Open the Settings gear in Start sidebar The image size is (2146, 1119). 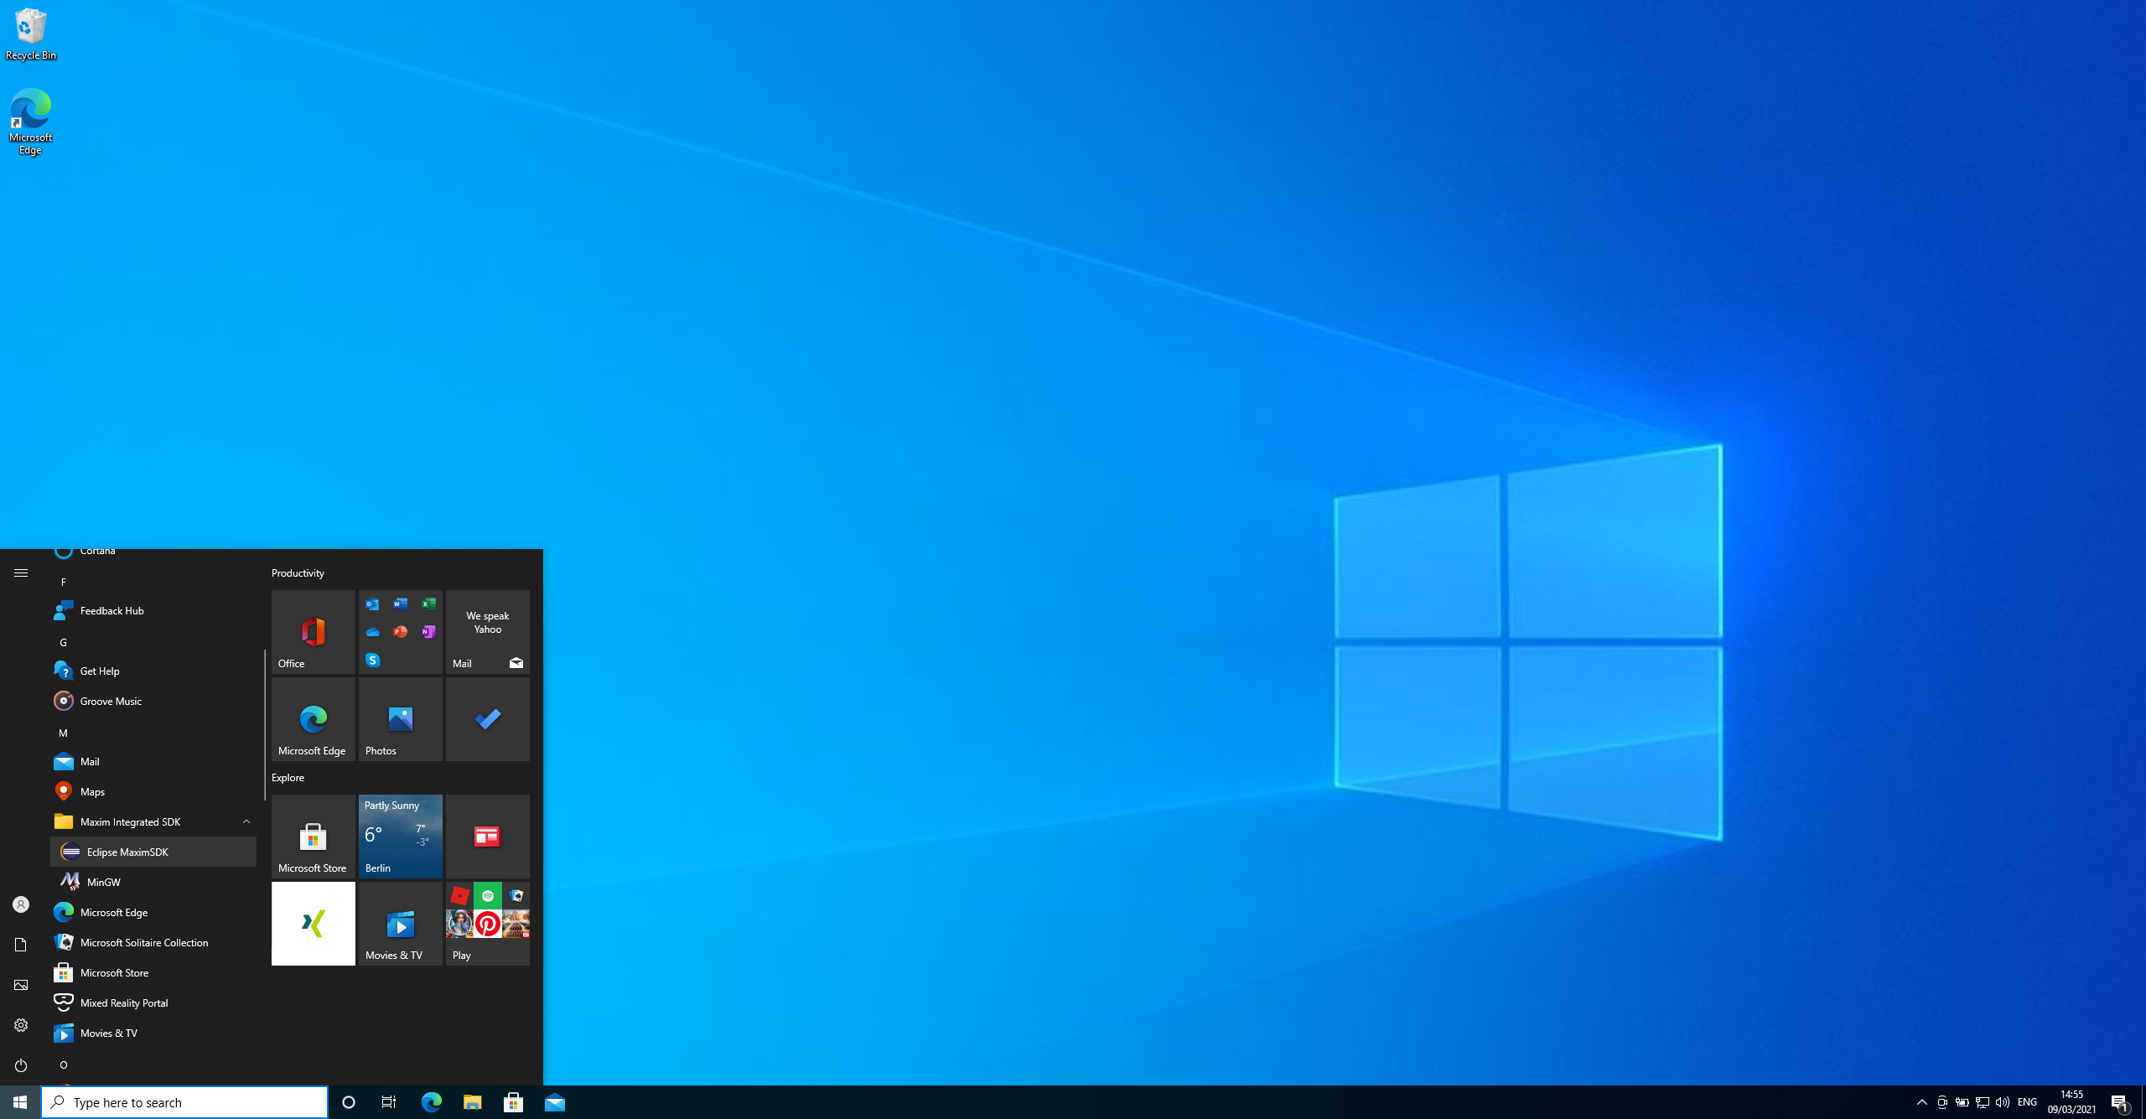click(x=21, y=1024)
